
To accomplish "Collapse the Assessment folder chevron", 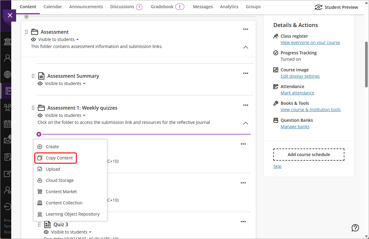I will click(246, 47).
